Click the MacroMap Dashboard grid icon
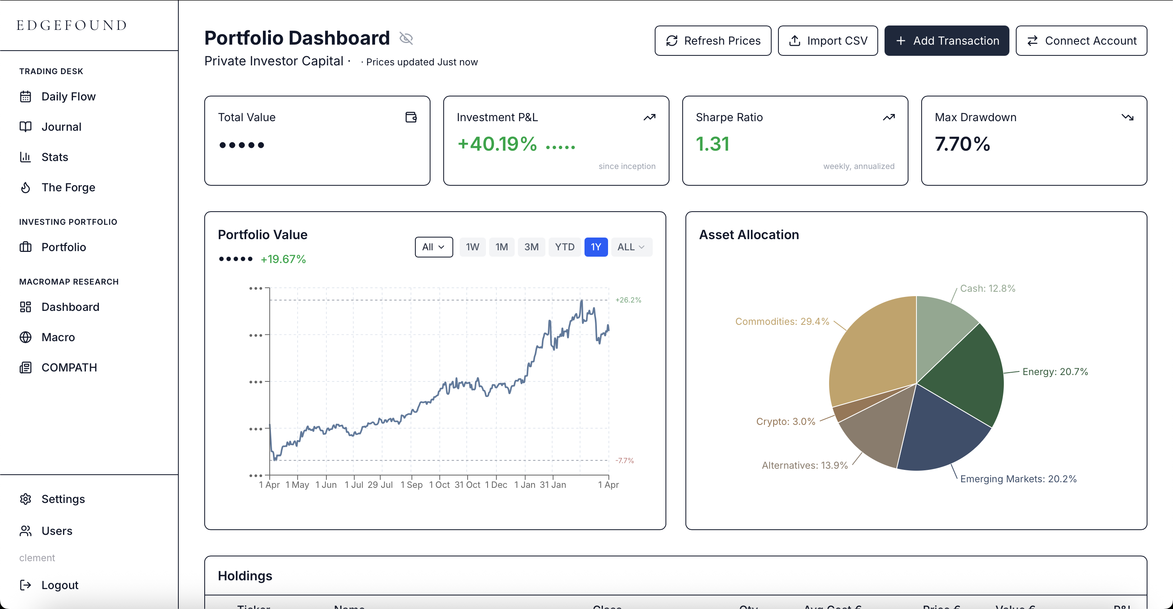The image size is (1173, 609). pyautogui.click(x=26, y=307)
